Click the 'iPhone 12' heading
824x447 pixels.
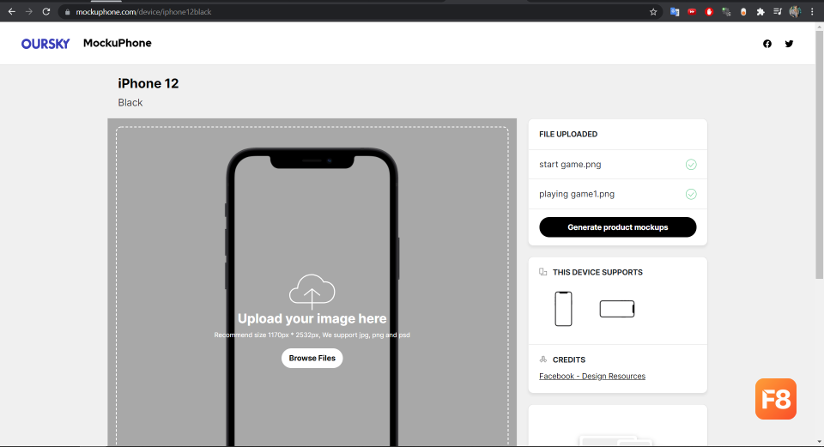coord(148,83)
